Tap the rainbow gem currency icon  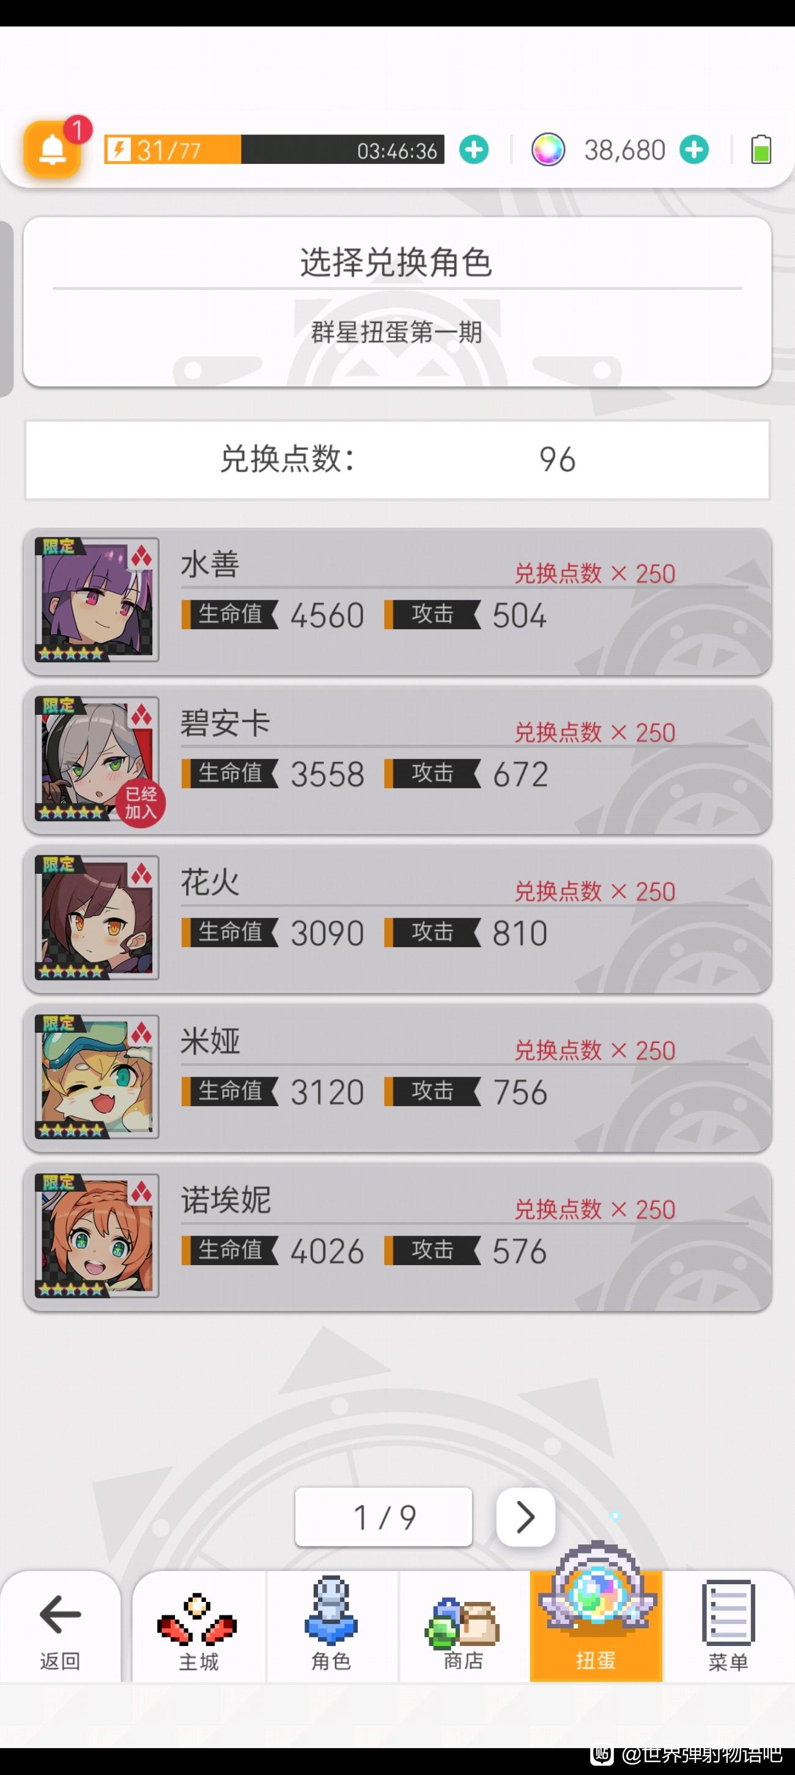tap(548, 150)
